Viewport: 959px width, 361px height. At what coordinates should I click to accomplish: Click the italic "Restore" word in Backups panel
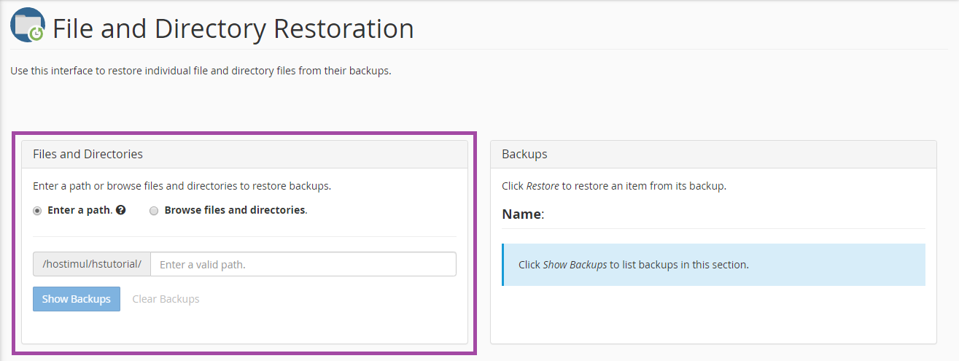tap(543, 186)
